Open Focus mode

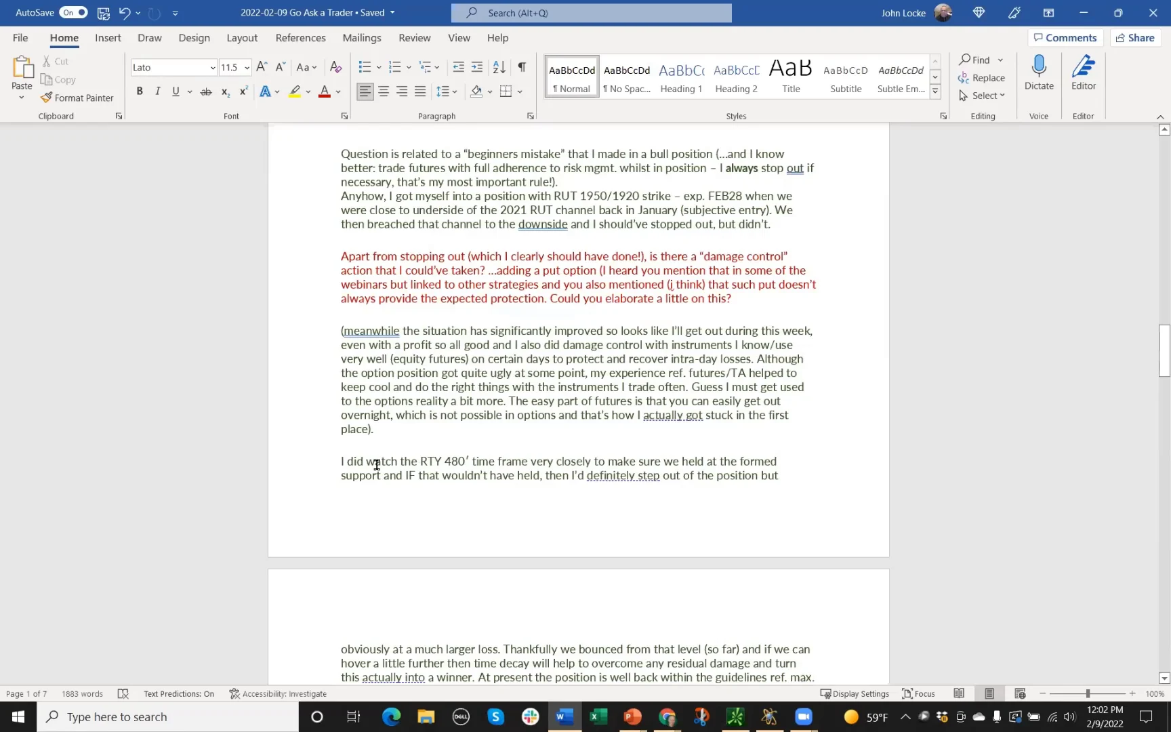tap(919, 693)
